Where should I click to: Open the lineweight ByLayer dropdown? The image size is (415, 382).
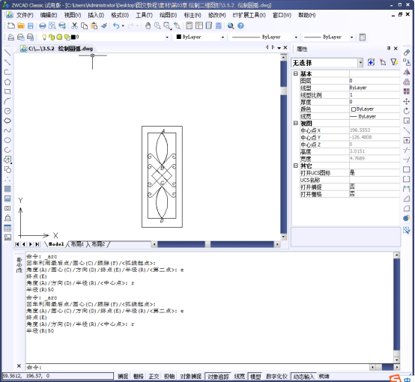tap(351, 37)
